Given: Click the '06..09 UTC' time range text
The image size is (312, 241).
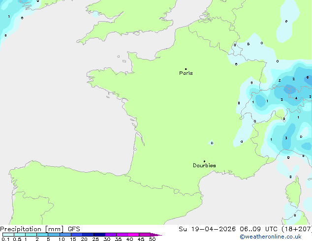Looking at the screenshot, I should pos(258,229).
